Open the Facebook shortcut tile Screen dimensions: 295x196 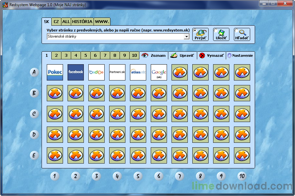click(76, 72)
